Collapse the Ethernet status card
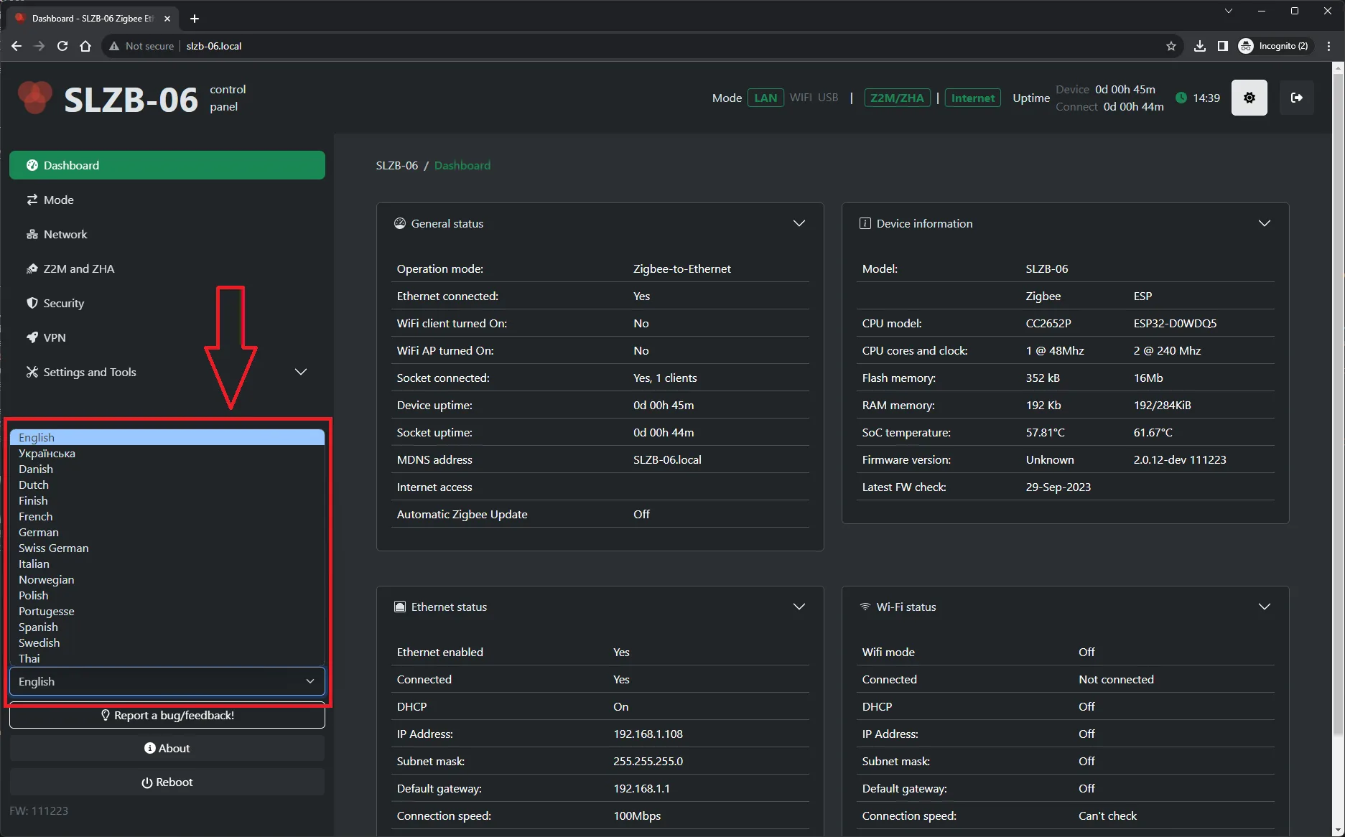 799,607
